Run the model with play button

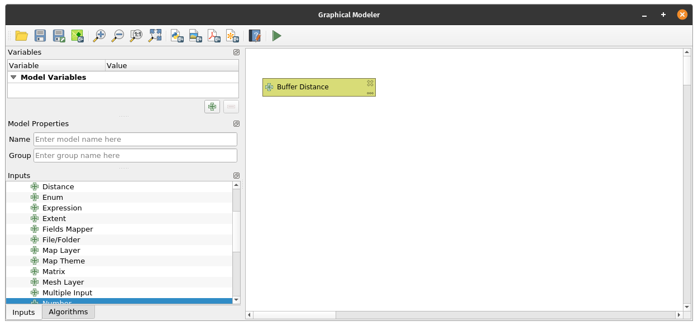coord(276,36)
